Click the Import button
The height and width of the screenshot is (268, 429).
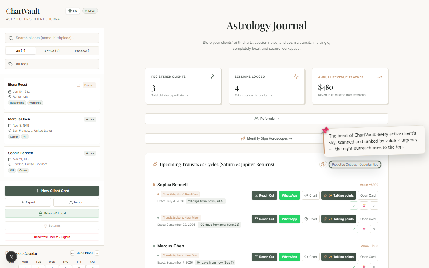pos(76,202)
